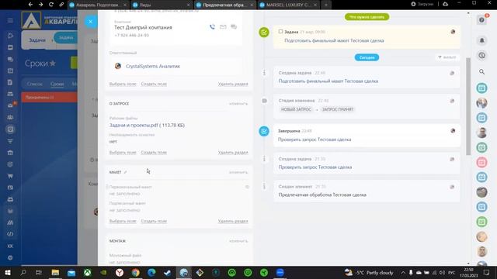Click green task icon in timeline

tap(264, 33)
